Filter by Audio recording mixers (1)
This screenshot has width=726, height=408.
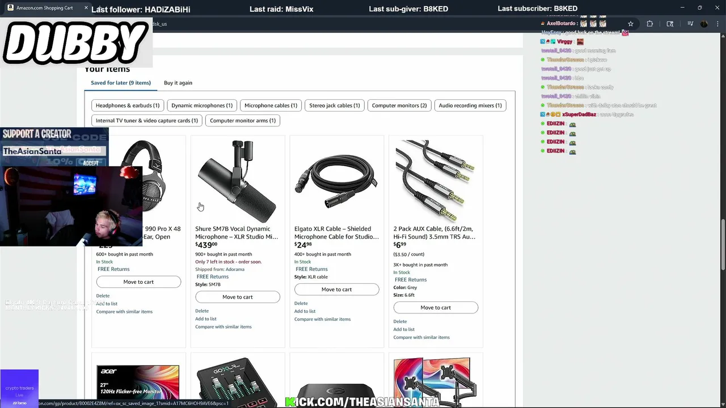(470, 105)
